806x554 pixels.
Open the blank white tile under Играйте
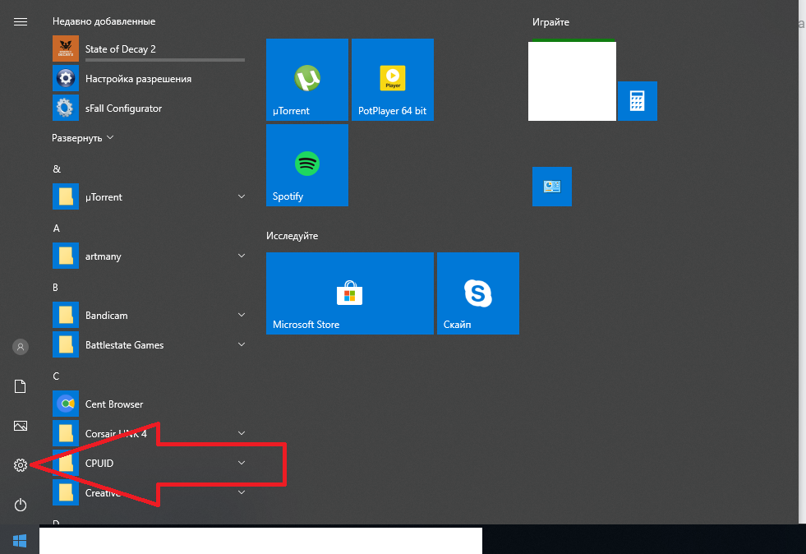[x=572, y=80]
